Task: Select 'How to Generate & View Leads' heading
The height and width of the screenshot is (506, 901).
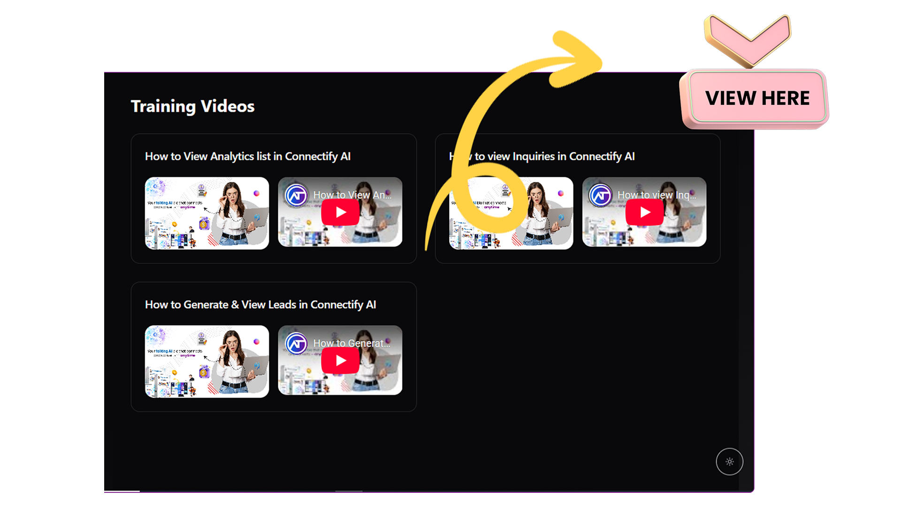Action: pos(260,305)
